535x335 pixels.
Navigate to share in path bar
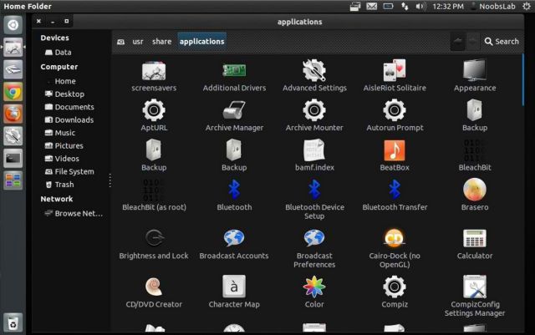point(161,42)
